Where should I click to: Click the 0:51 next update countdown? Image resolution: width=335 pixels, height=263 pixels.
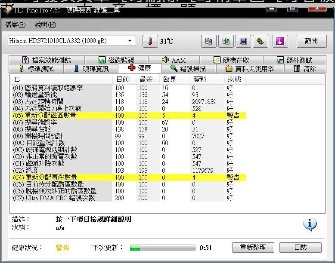click(205, 248)
